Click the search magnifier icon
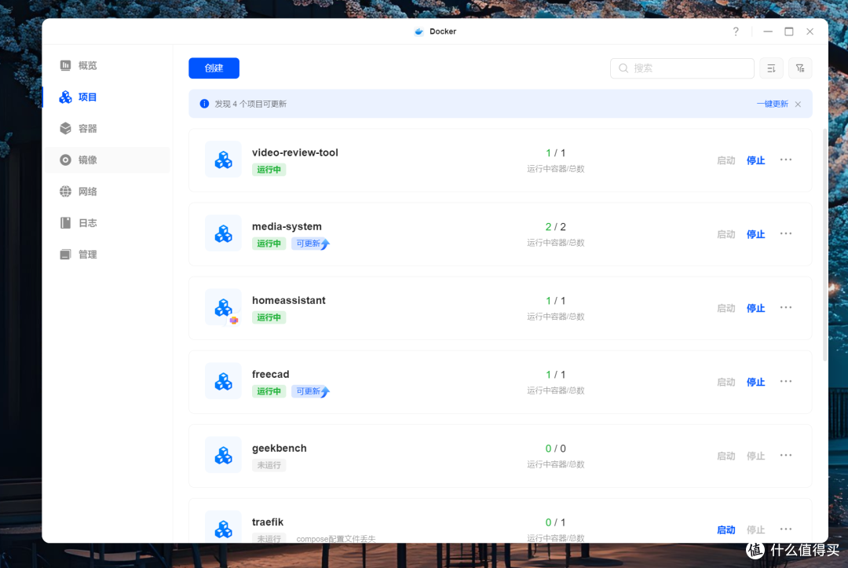 [x=623, y=68]
